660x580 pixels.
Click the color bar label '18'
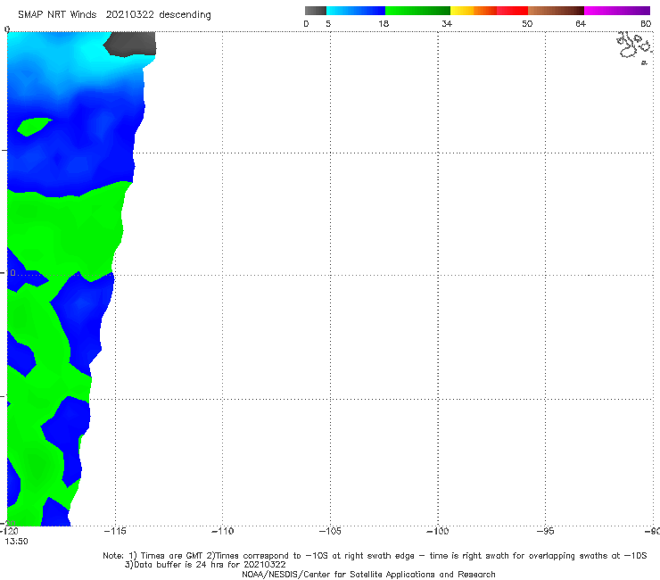[384, 24]
